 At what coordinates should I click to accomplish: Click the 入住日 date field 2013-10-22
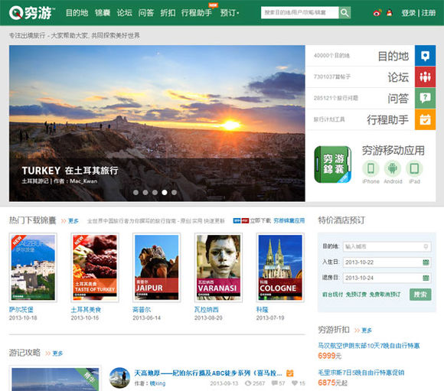[x=387, y=262]
